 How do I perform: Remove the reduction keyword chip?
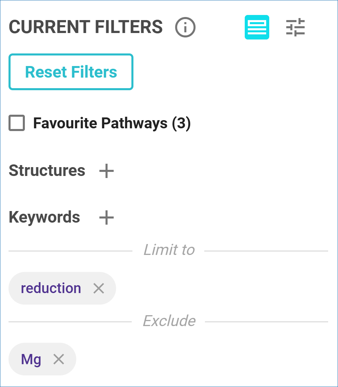point(99,288)
